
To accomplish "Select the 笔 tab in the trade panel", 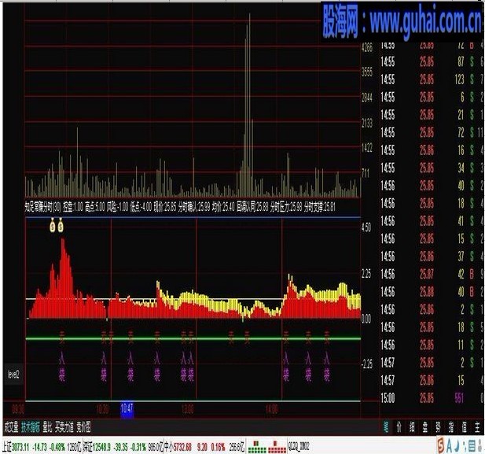I will [386, 428].
